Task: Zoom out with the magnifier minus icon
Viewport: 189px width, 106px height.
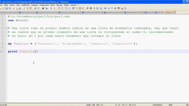Action: [x=54, y=8]
